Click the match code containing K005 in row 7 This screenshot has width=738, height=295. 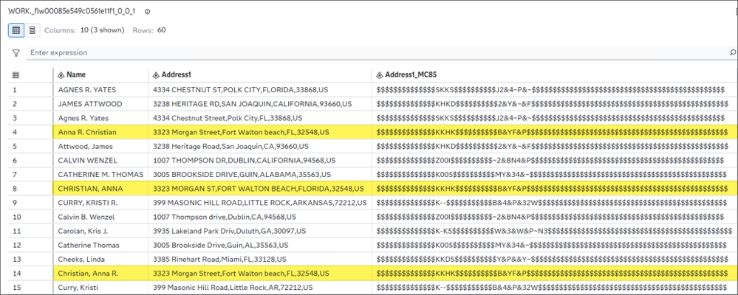click(552, 174)
